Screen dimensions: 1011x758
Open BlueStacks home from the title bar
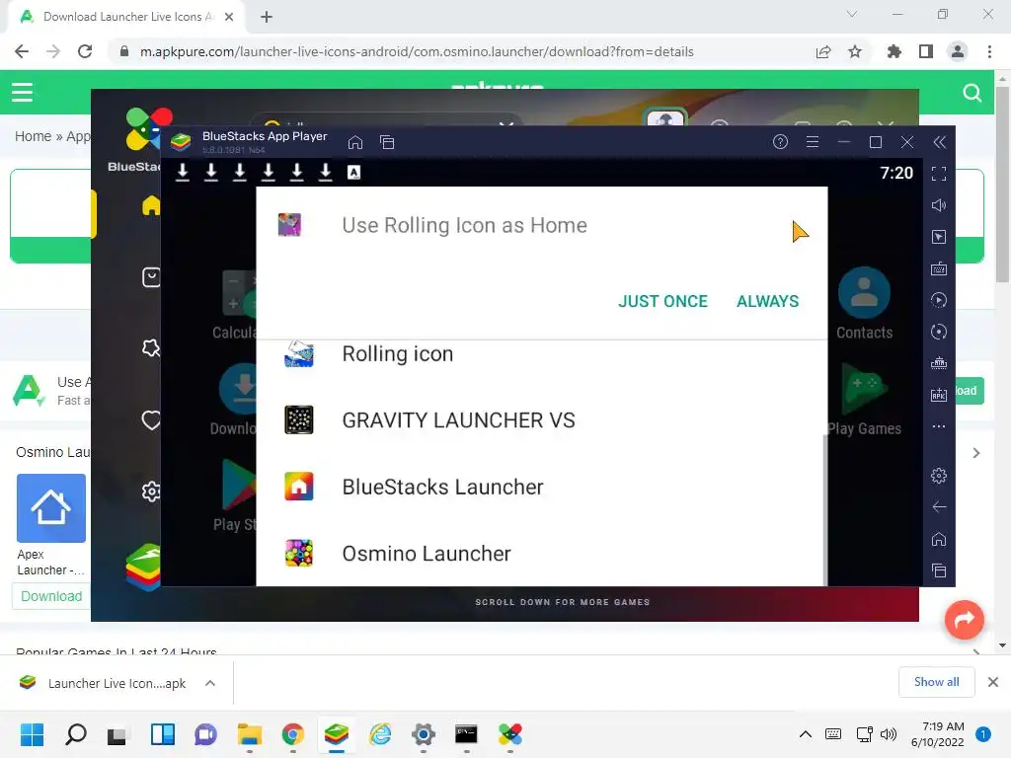pyautogui.click(x=355, y=142)
